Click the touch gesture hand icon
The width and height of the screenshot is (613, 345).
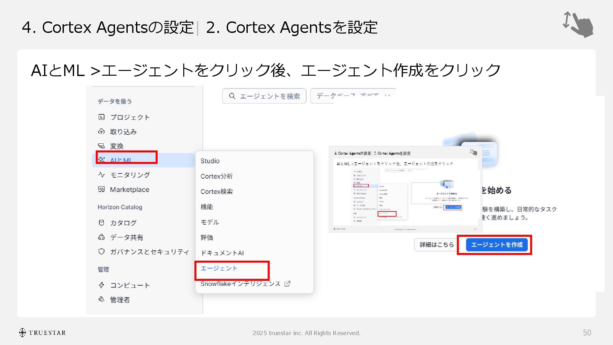click(x=579, y=25)
